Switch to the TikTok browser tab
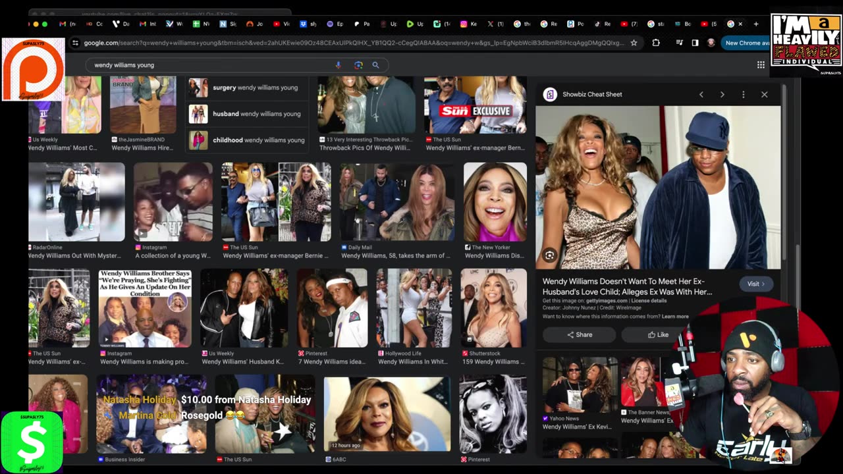Viewport: 843px width, 474px height. pos(603,24)
